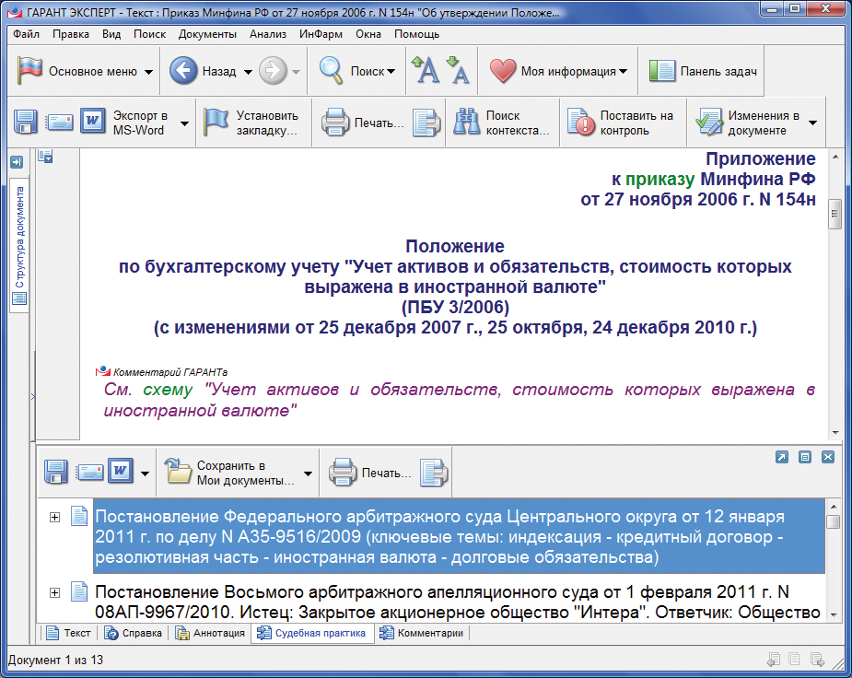
Task: Toggle the Структура документа side panel
Action: tap(19, 240)
